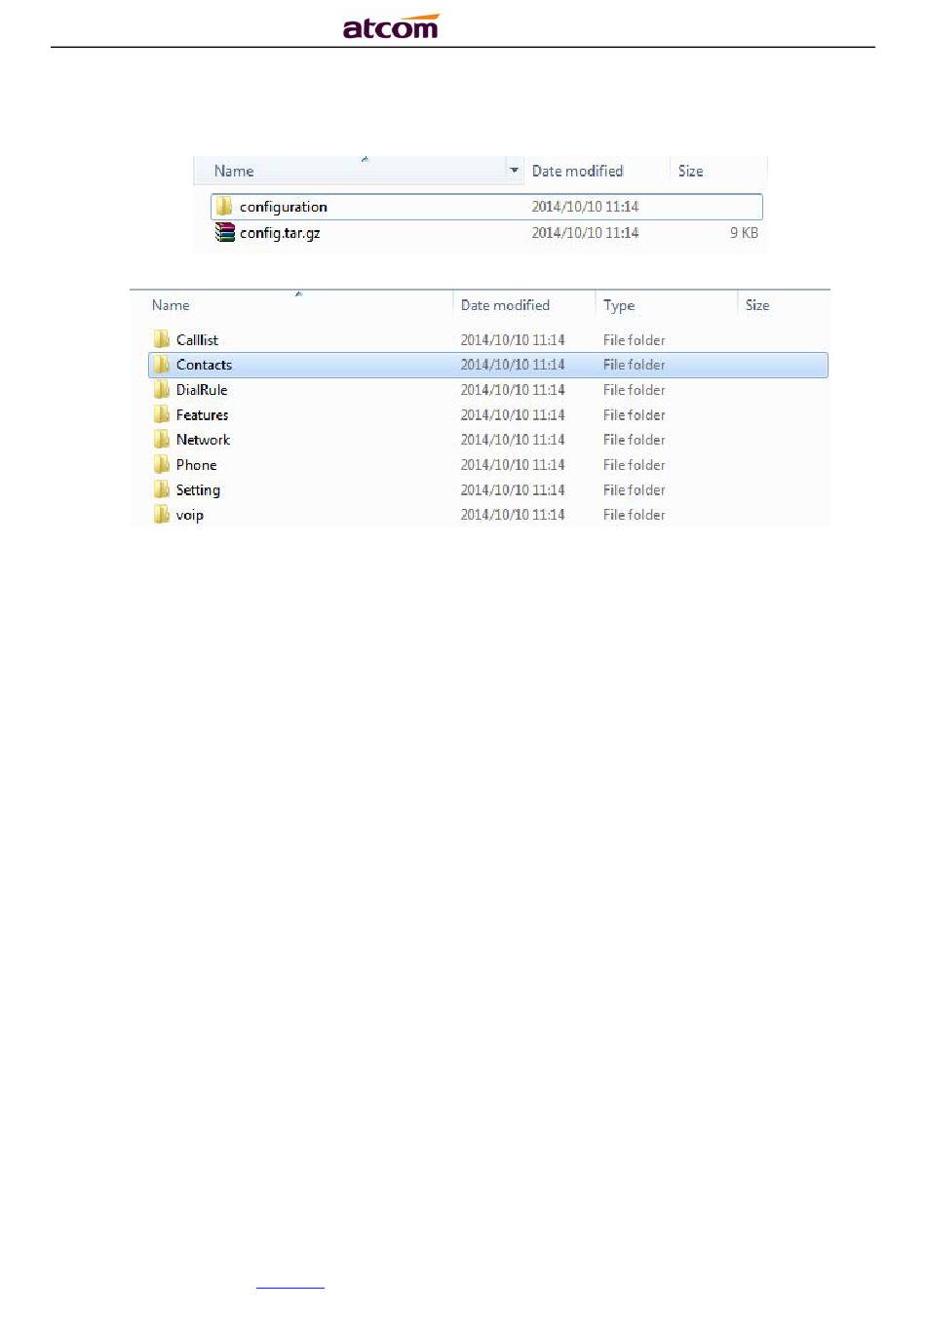Image resolution: width=926 pixels, height=1326 pixels.
Task: Click File folder type of Calllist row
Action: tap(634, 339)
